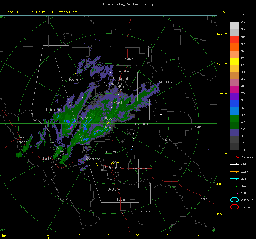Screen dimensions: 256x239
Task: Click the Okotoks town label
Action: pyautogui.click(x=114, y=190)
